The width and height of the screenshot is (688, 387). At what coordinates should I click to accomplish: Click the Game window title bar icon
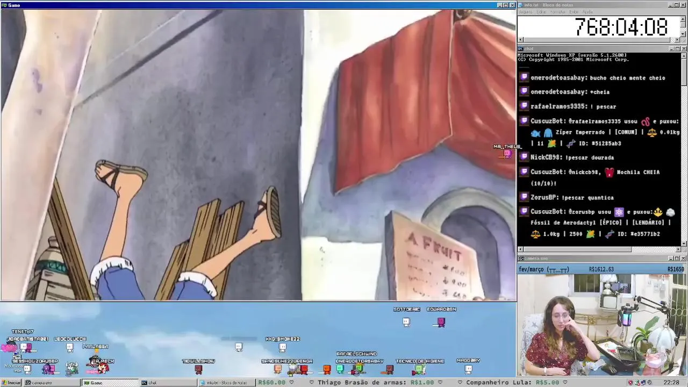click(x=4, y=5)
